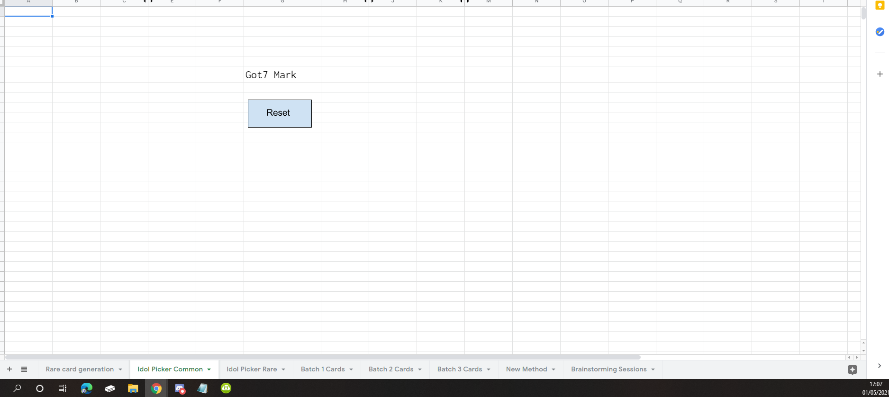889x397 pixels.
Task: Select column N header
Action: [536, 2]
